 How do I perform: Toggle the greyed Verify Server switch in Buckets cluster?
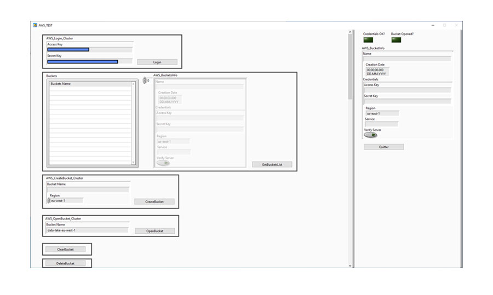(163, 163)
